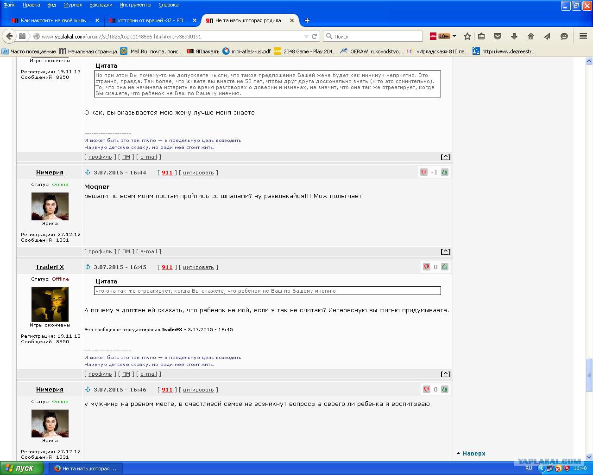Viewport: 593px width, 475px height.
Task: Open mini-atlas-rus.pdf bookmark
Action: pyautogui.click(x=246, y=51)
